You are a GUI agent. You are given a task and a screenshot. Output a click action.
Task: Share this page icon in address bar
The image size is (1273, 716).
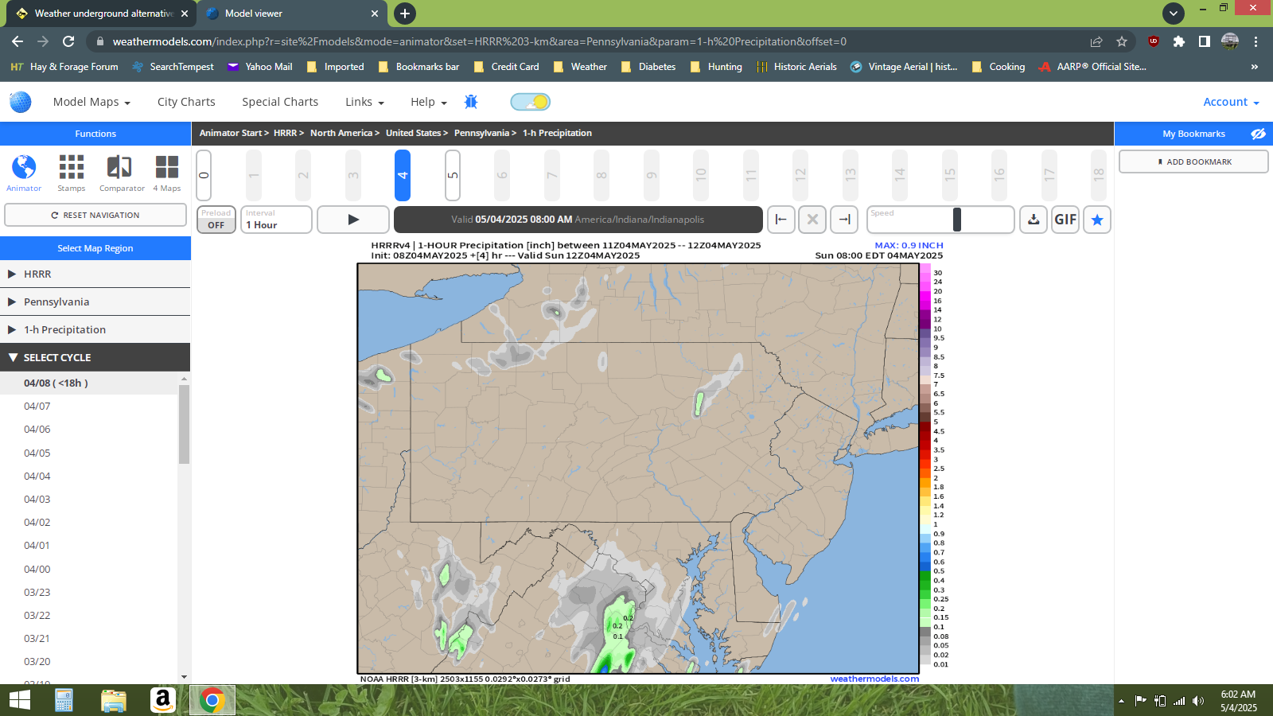point(1096,41)
